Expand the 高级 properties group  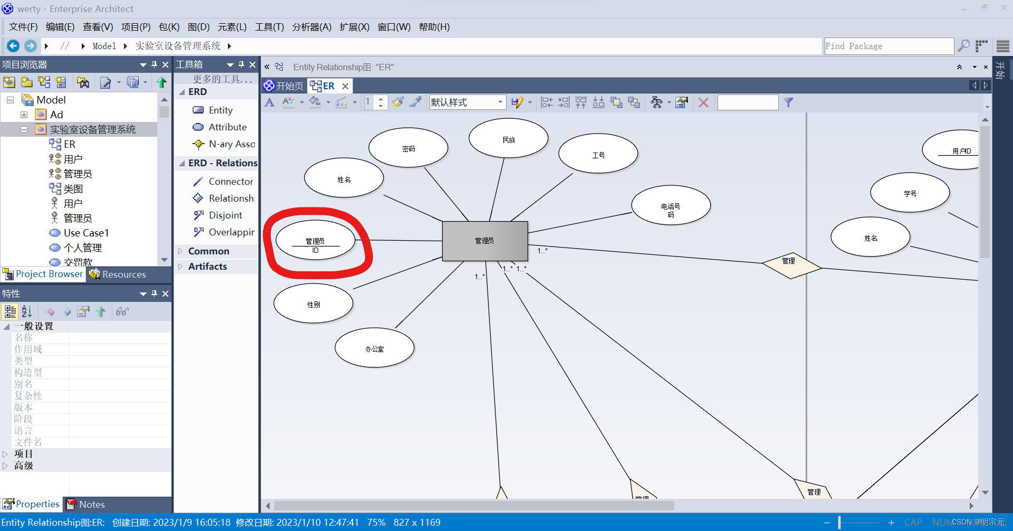coord(5,466)
